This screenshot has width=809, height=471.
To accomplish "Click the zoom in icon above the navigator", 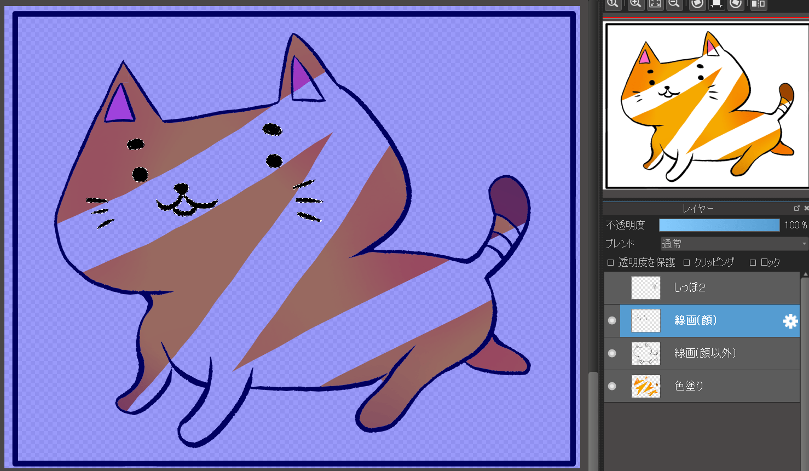I will [635, 4].
